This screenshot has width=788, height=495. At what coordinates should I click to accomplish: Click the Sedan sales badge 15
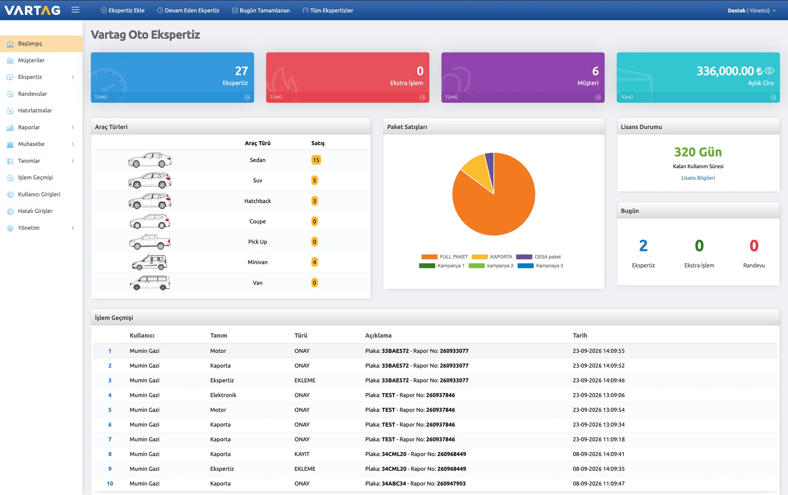tap(316, 160)
